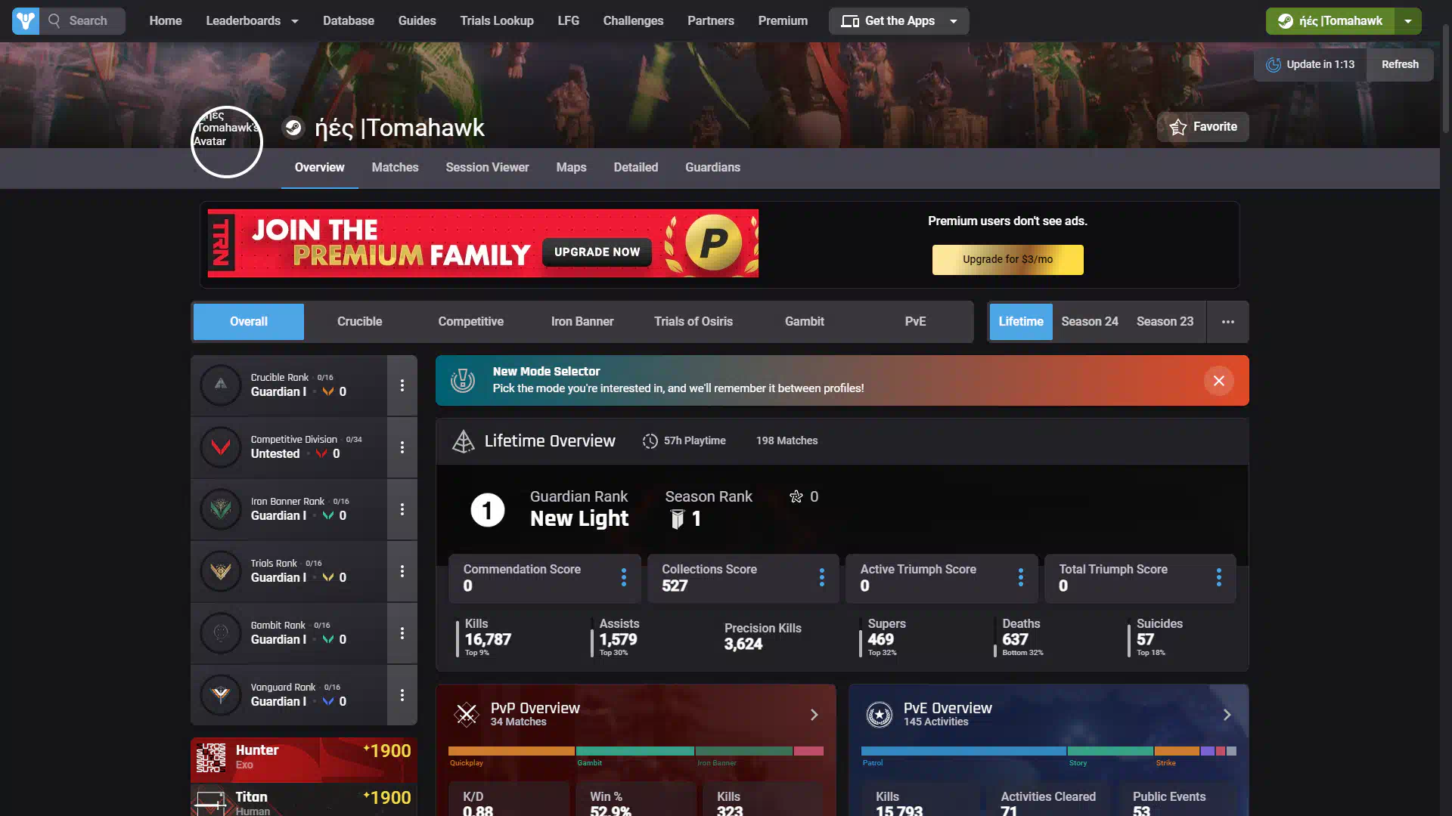1452x816 pixels.
Task: Open Commendation Score options menu
Action: point(624,578)
